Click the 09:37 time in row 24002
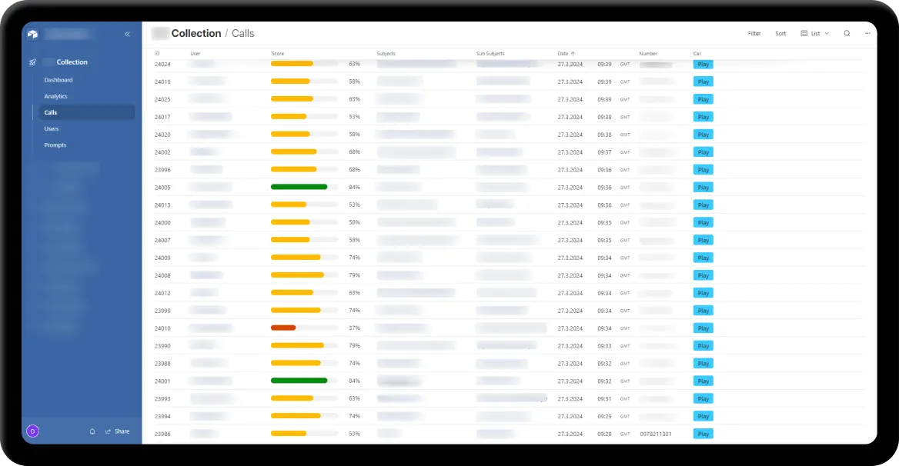The height and width of the screenshot is (466, 899). 604,152
